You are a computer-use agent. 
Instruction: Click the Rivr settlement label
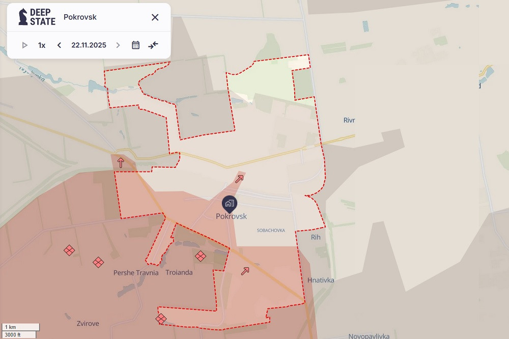click(x=349, y=121)
